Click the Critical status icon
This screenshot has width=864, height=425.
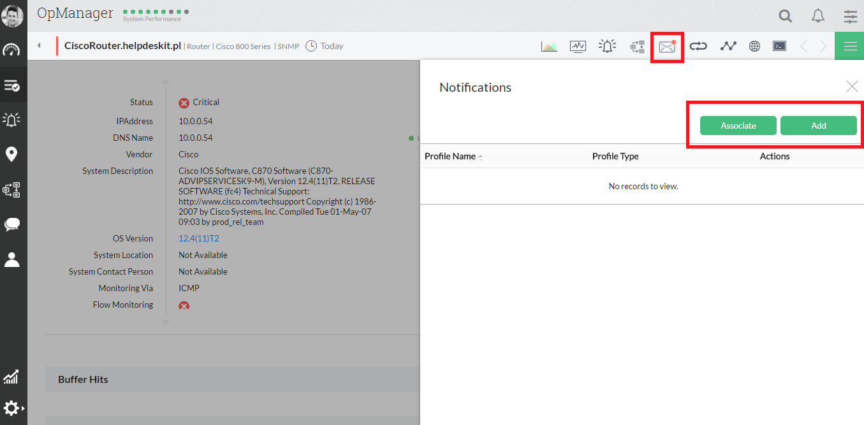point(184,103)
